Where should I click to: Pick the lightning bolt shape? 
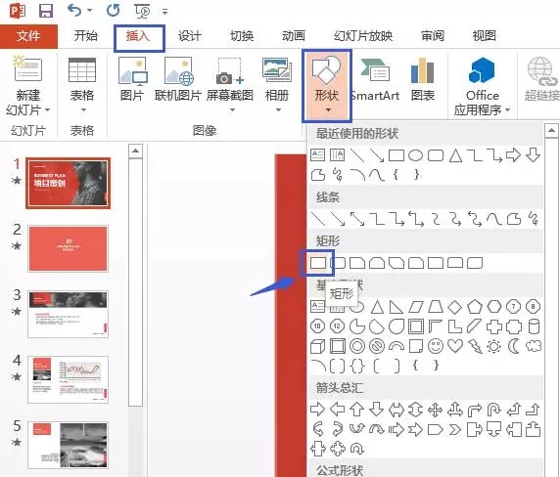[x=475, y=346]
